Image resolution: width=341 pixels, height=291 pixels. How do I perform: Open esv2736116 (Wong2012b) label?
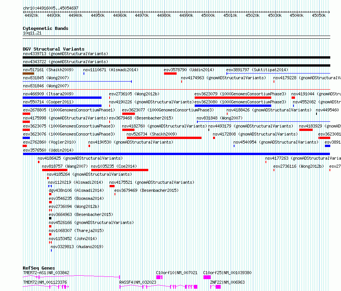pyautogui.click(x=298, y=166)
